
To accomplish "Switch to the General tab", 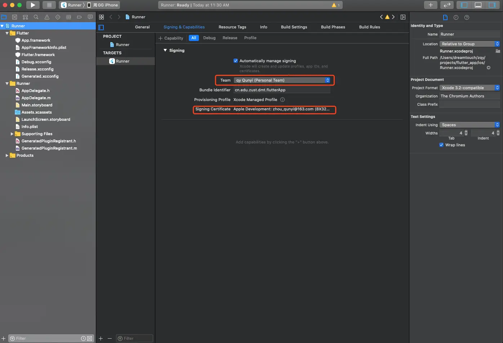I will (x=142, y=27).
